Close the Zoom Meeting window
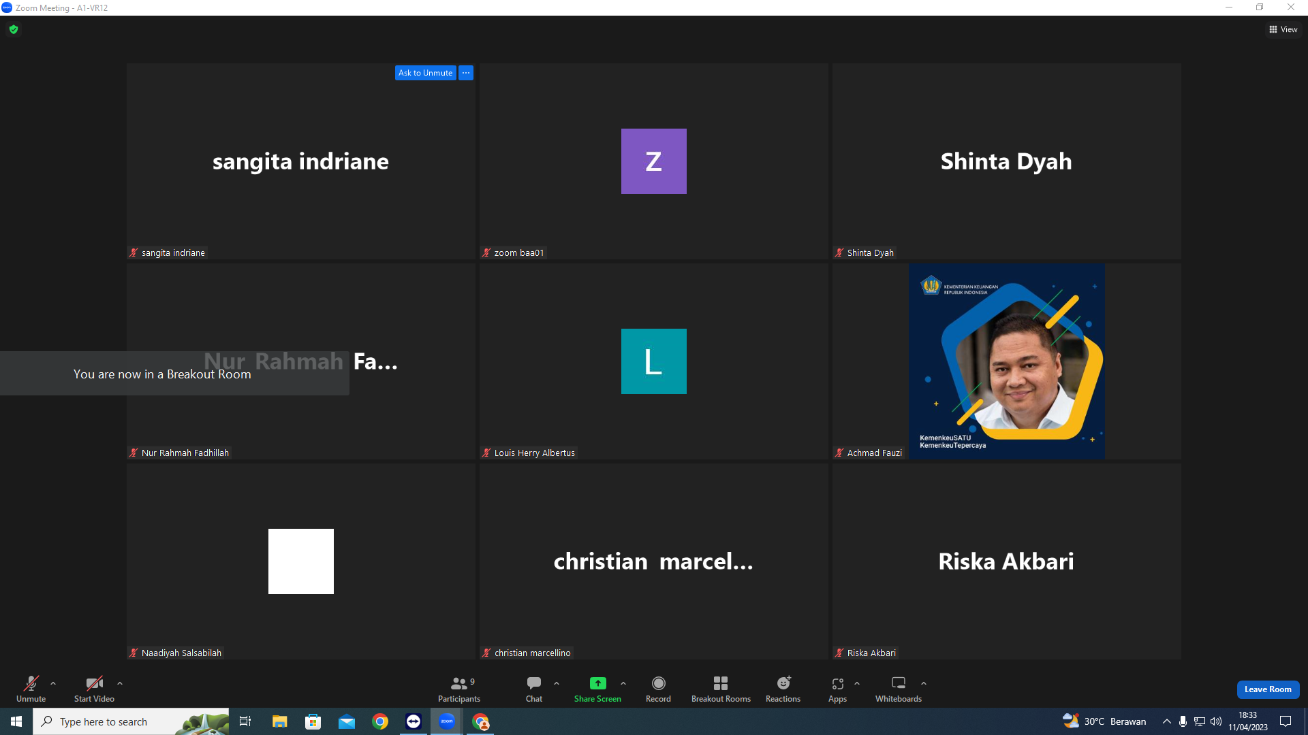 1291,7
